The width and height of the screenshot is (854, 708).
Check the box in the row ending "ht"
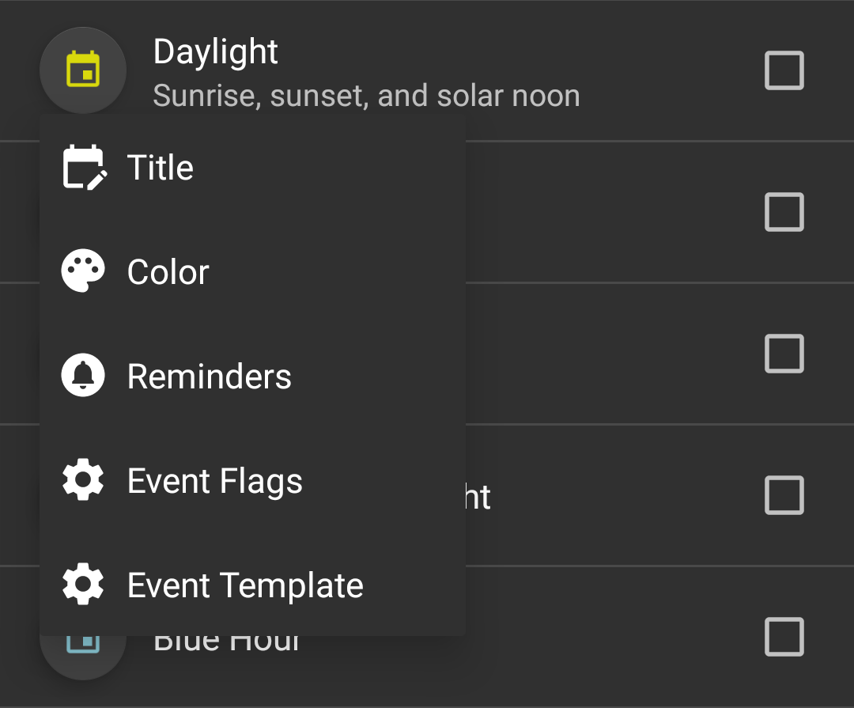[784, 496]
